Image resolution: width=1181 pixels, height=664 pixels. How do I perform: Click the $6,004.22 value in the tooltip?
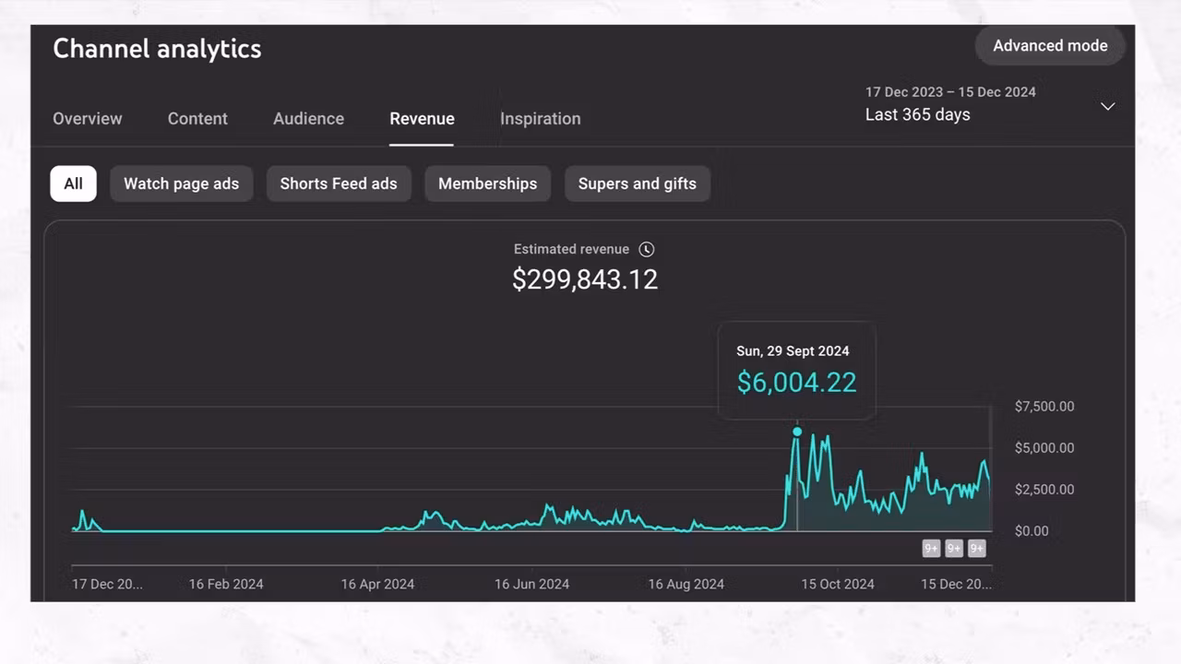[x=796, y=382]
